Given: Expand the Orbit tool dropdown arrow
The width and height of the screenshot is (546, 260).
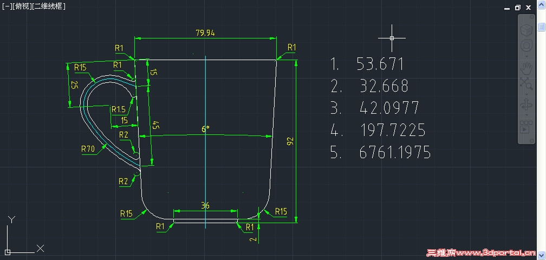Looking at the screenshot, I should (526, 115).
